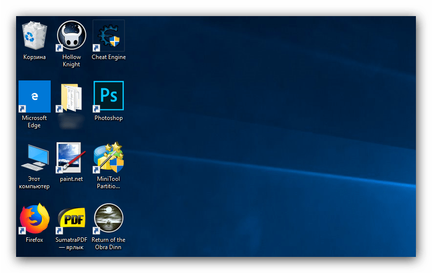Screen dimensions: 432x273
Task: Click the Photoshop Ps icon
Action: [x=109, y=96]
